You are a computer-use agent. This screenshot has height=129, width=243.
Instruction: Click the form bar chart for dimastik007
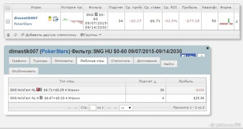tap(226, 21)
